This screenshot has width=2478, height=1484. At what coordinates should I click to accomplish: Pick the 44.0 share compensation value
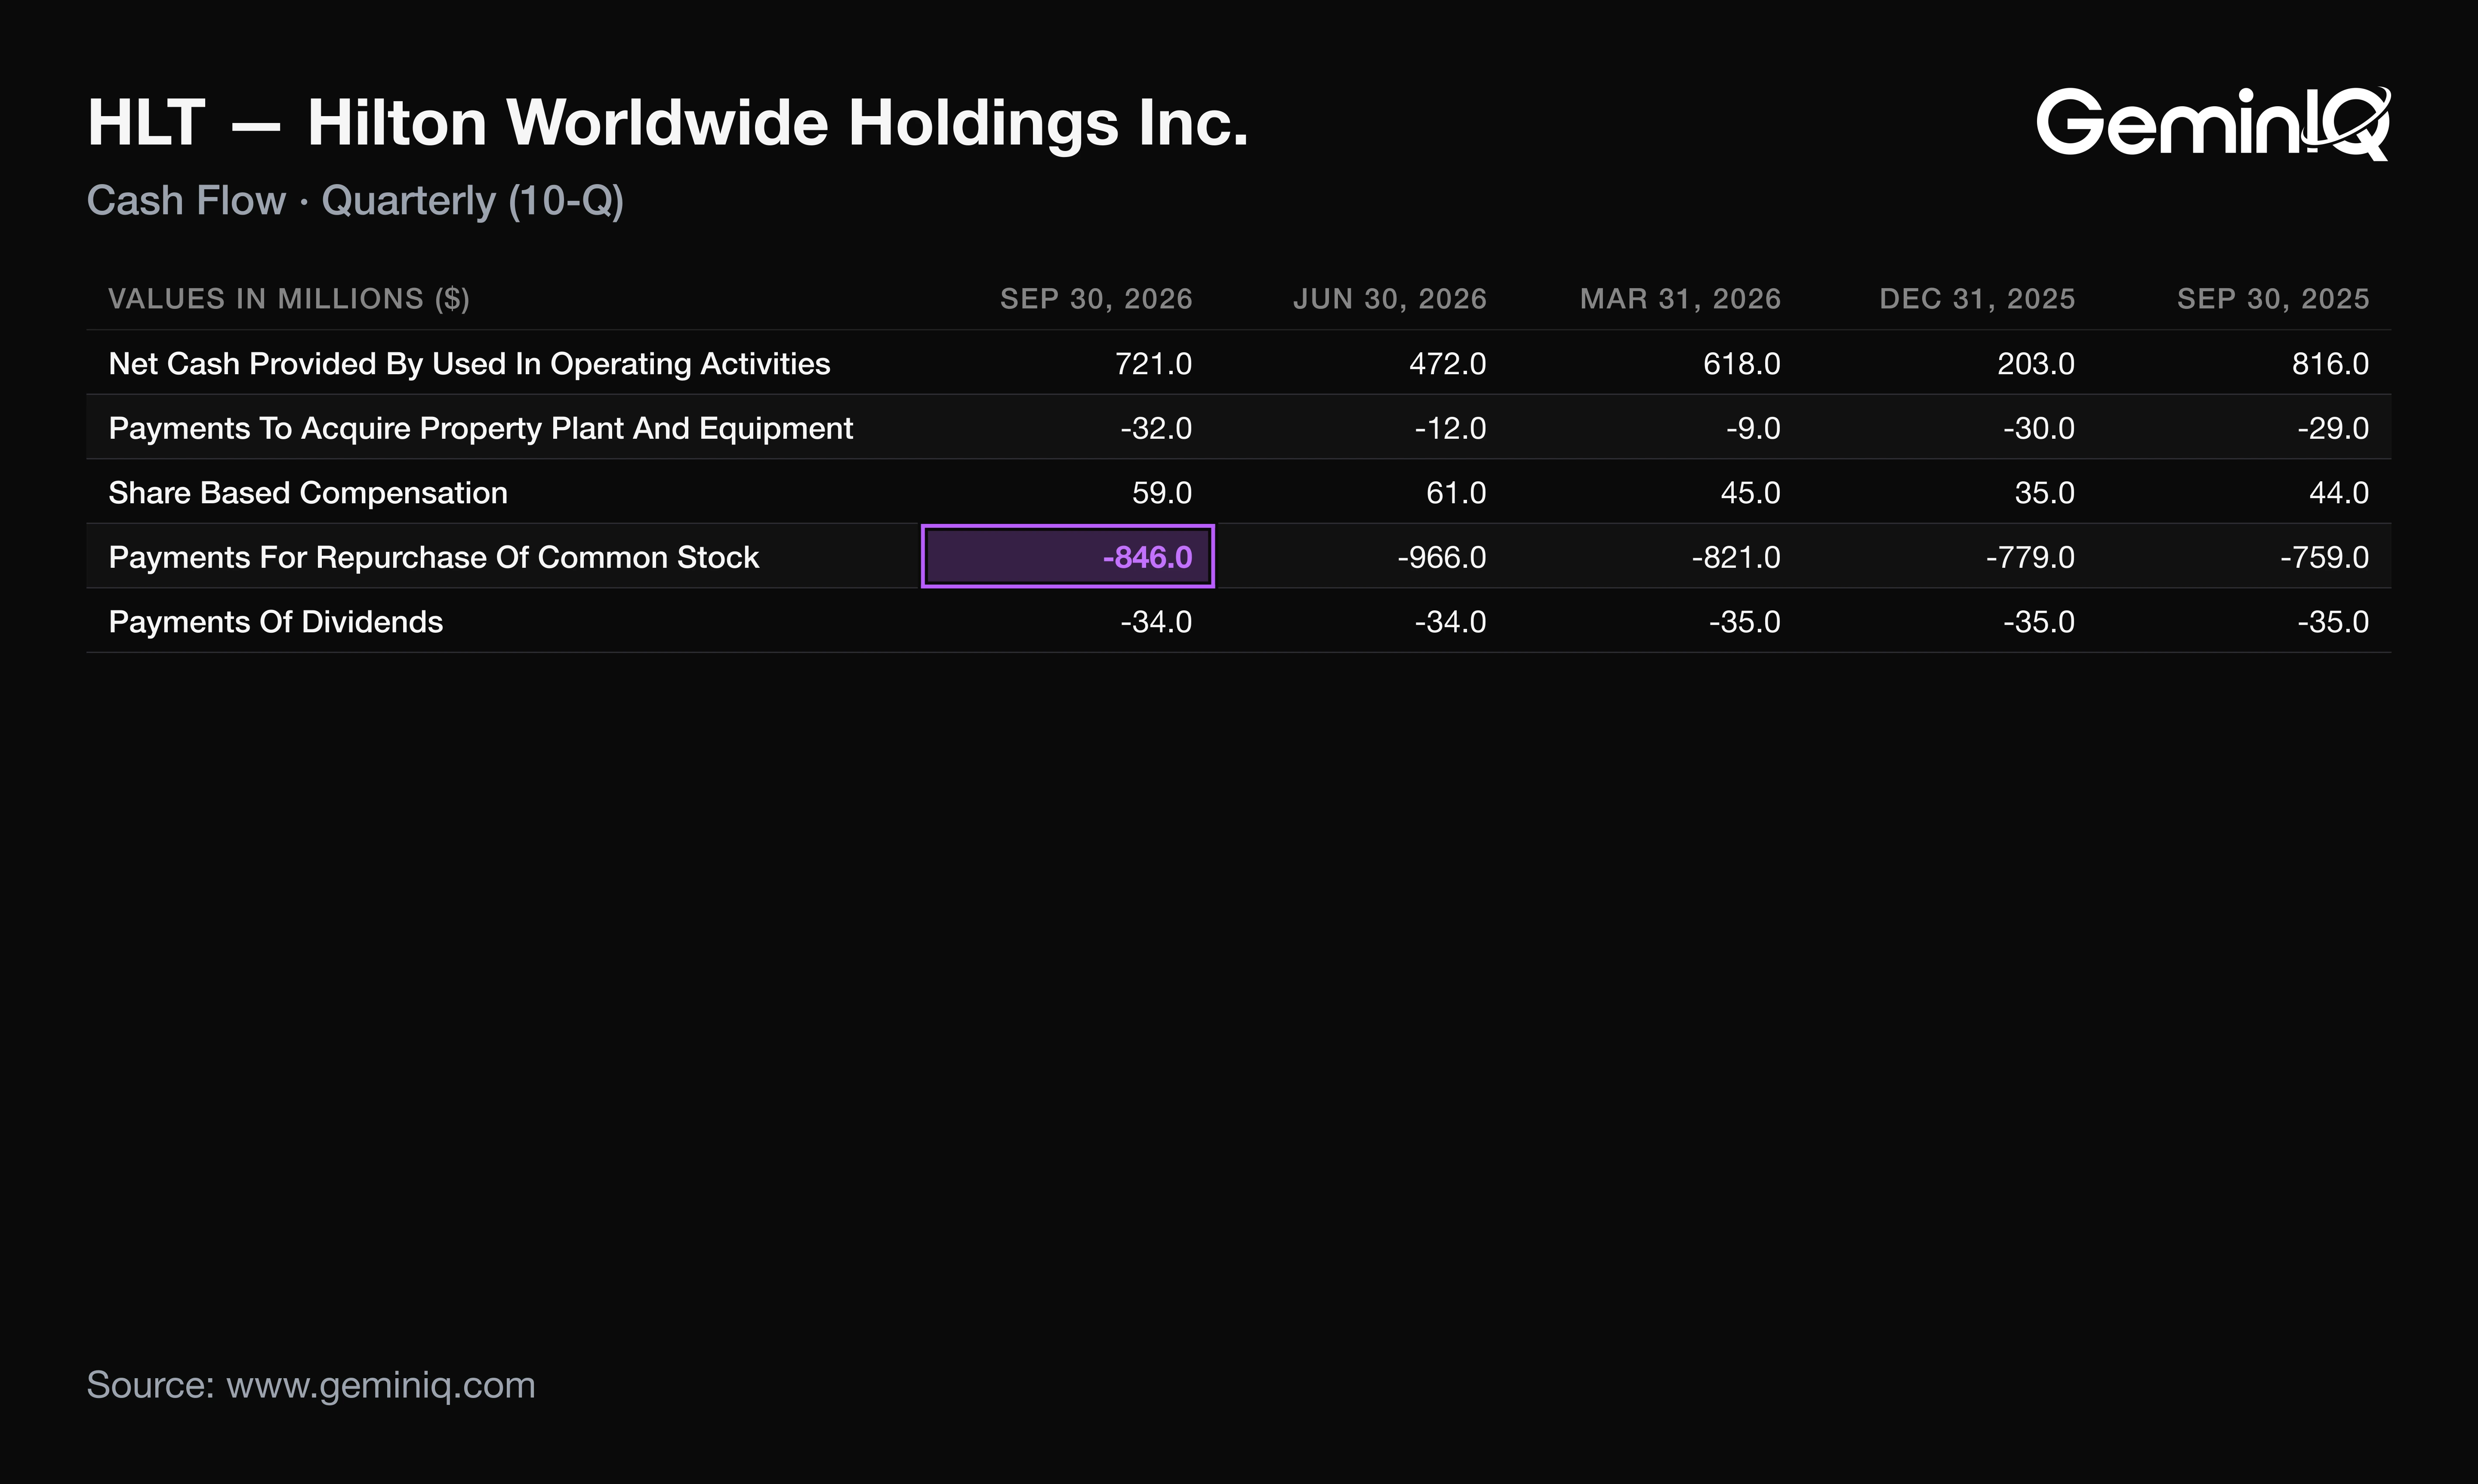[2339, 493]
